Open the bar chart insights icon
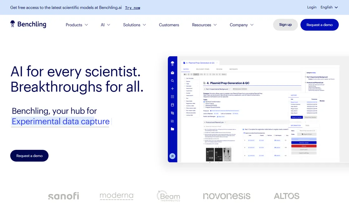This screenshot has width=349, height=218. pyautogui.click(x=172, y=121)
